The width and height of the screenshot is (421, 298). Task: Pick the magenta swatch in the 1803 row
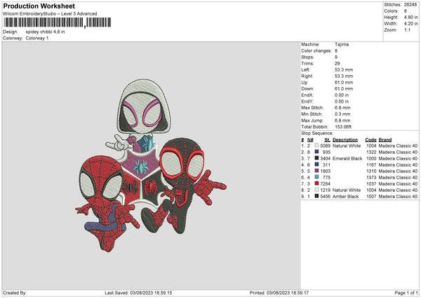coord(317,171)
